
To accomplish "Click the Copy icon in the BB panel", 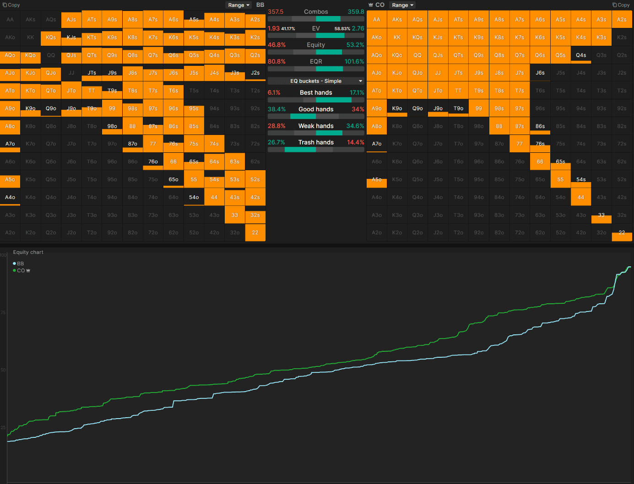I will pyautogui.click(x=5, y=5).
